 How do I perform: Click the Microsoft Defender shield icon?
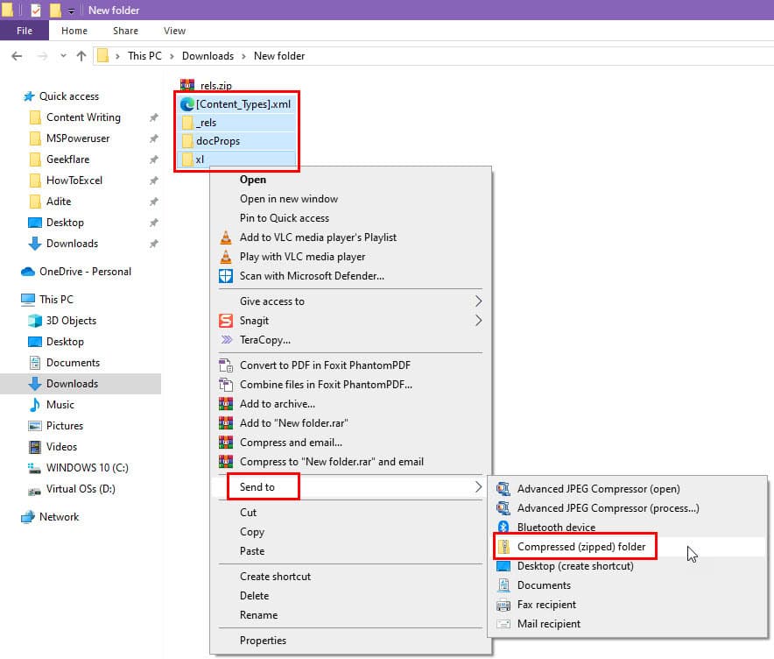[x=225, y=276]
